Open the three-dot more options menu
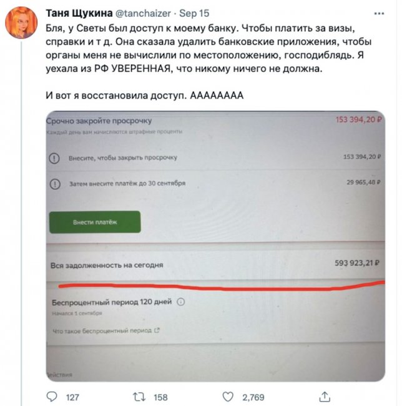The image size is (402, 406). (x=379, y=14)
